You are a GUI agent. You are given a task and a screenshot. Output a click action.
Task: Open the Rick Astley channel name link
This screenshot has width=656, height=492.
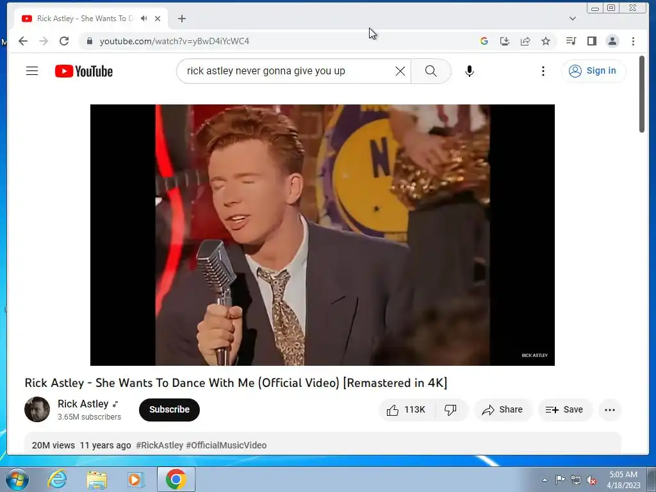[x=83, y=404]
